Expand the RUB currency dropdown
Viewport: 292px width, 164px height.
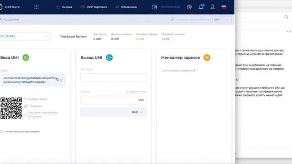[114, 112]
